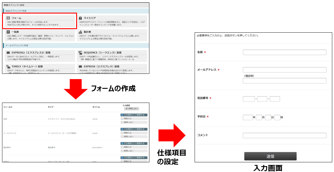Open the マイエリア object title link
334x172 pixels.
point(90,18)
